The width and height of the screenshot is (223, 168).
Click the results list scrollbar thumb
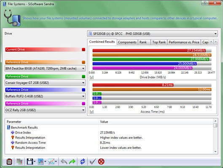215,125
